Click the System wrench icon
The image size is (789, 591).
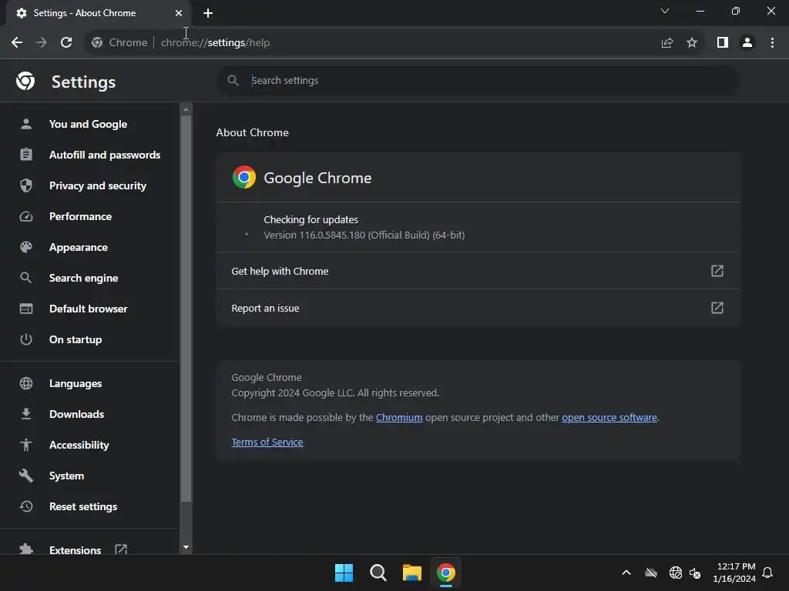25,476
